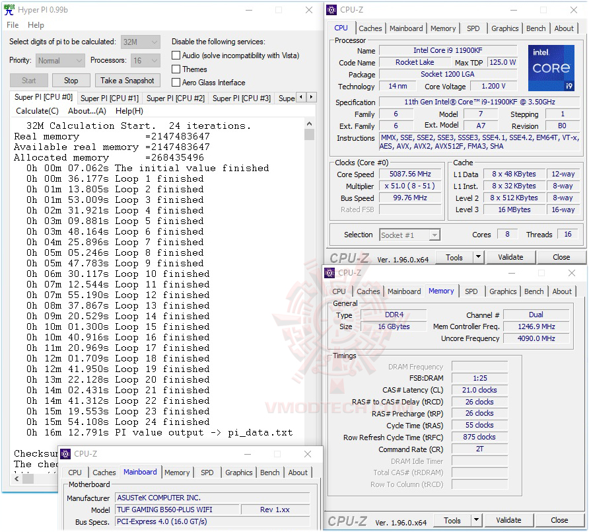The height and width of the screenshot is (532, 589).
Task: Click the grayed-out Start button in Hyper PI
Action: coord(29,81)
